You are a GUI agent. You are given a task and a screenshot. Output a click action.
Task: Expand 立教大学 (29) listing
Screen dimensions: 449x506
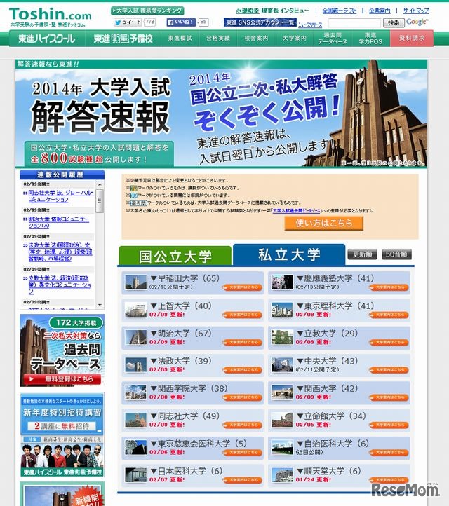point(327,333)
